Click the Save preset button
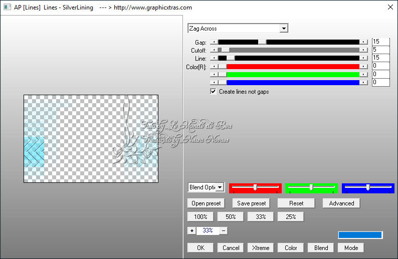Image resolution: width=398 pixels, height=259 pixels. 251,203
